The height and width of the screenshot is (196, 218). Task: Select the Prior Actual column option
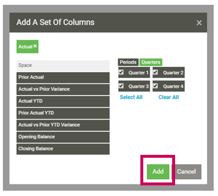coord(63,77)
